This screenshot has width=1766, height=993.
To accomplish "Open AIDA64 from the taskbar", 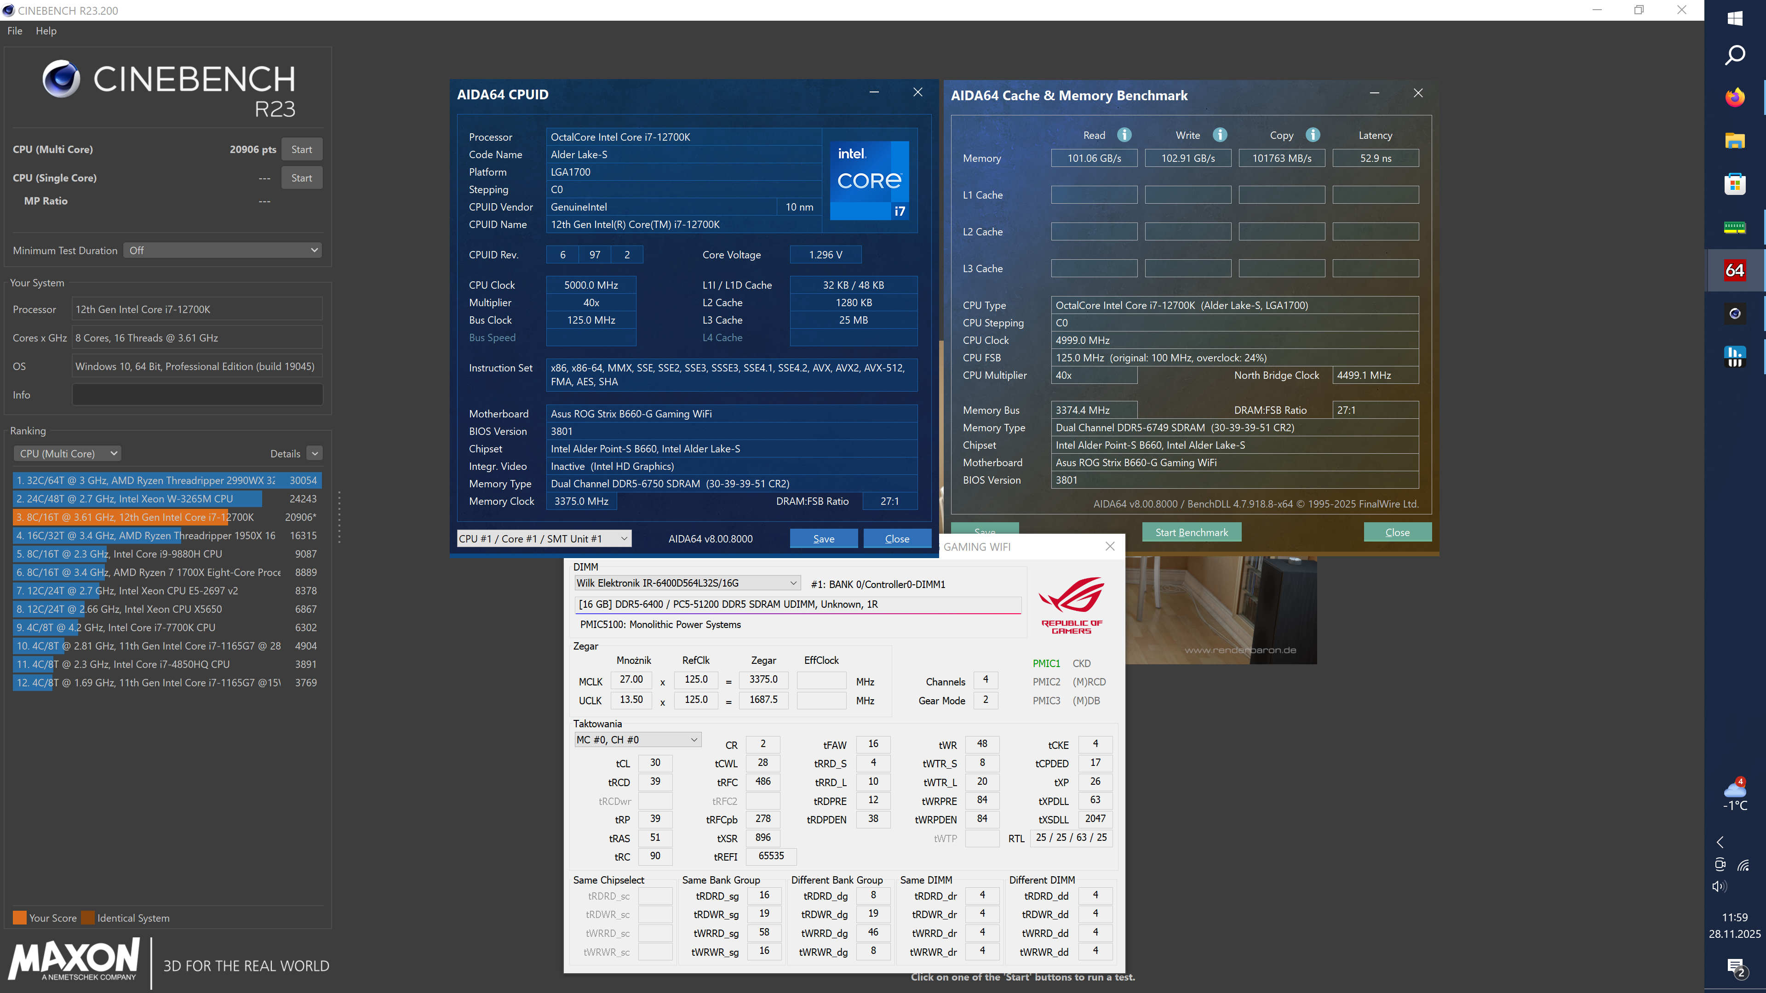I will click(1734, 271).
